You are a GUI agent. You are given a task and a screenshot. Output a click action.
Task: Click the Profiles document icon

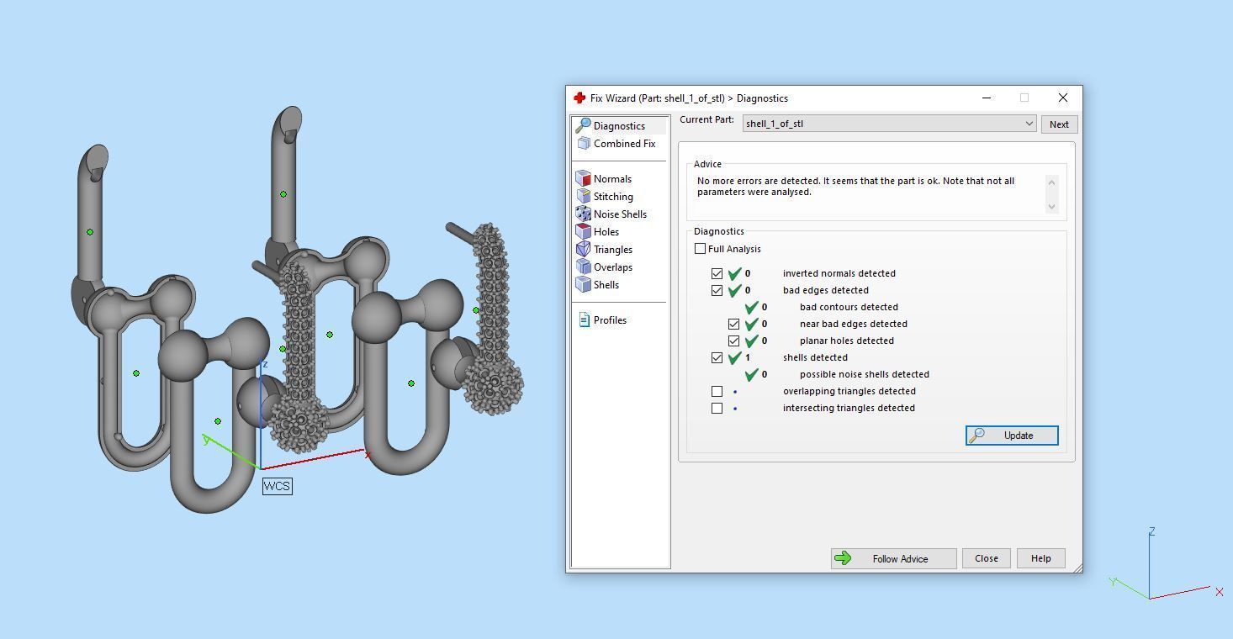[x=585, y=319]
